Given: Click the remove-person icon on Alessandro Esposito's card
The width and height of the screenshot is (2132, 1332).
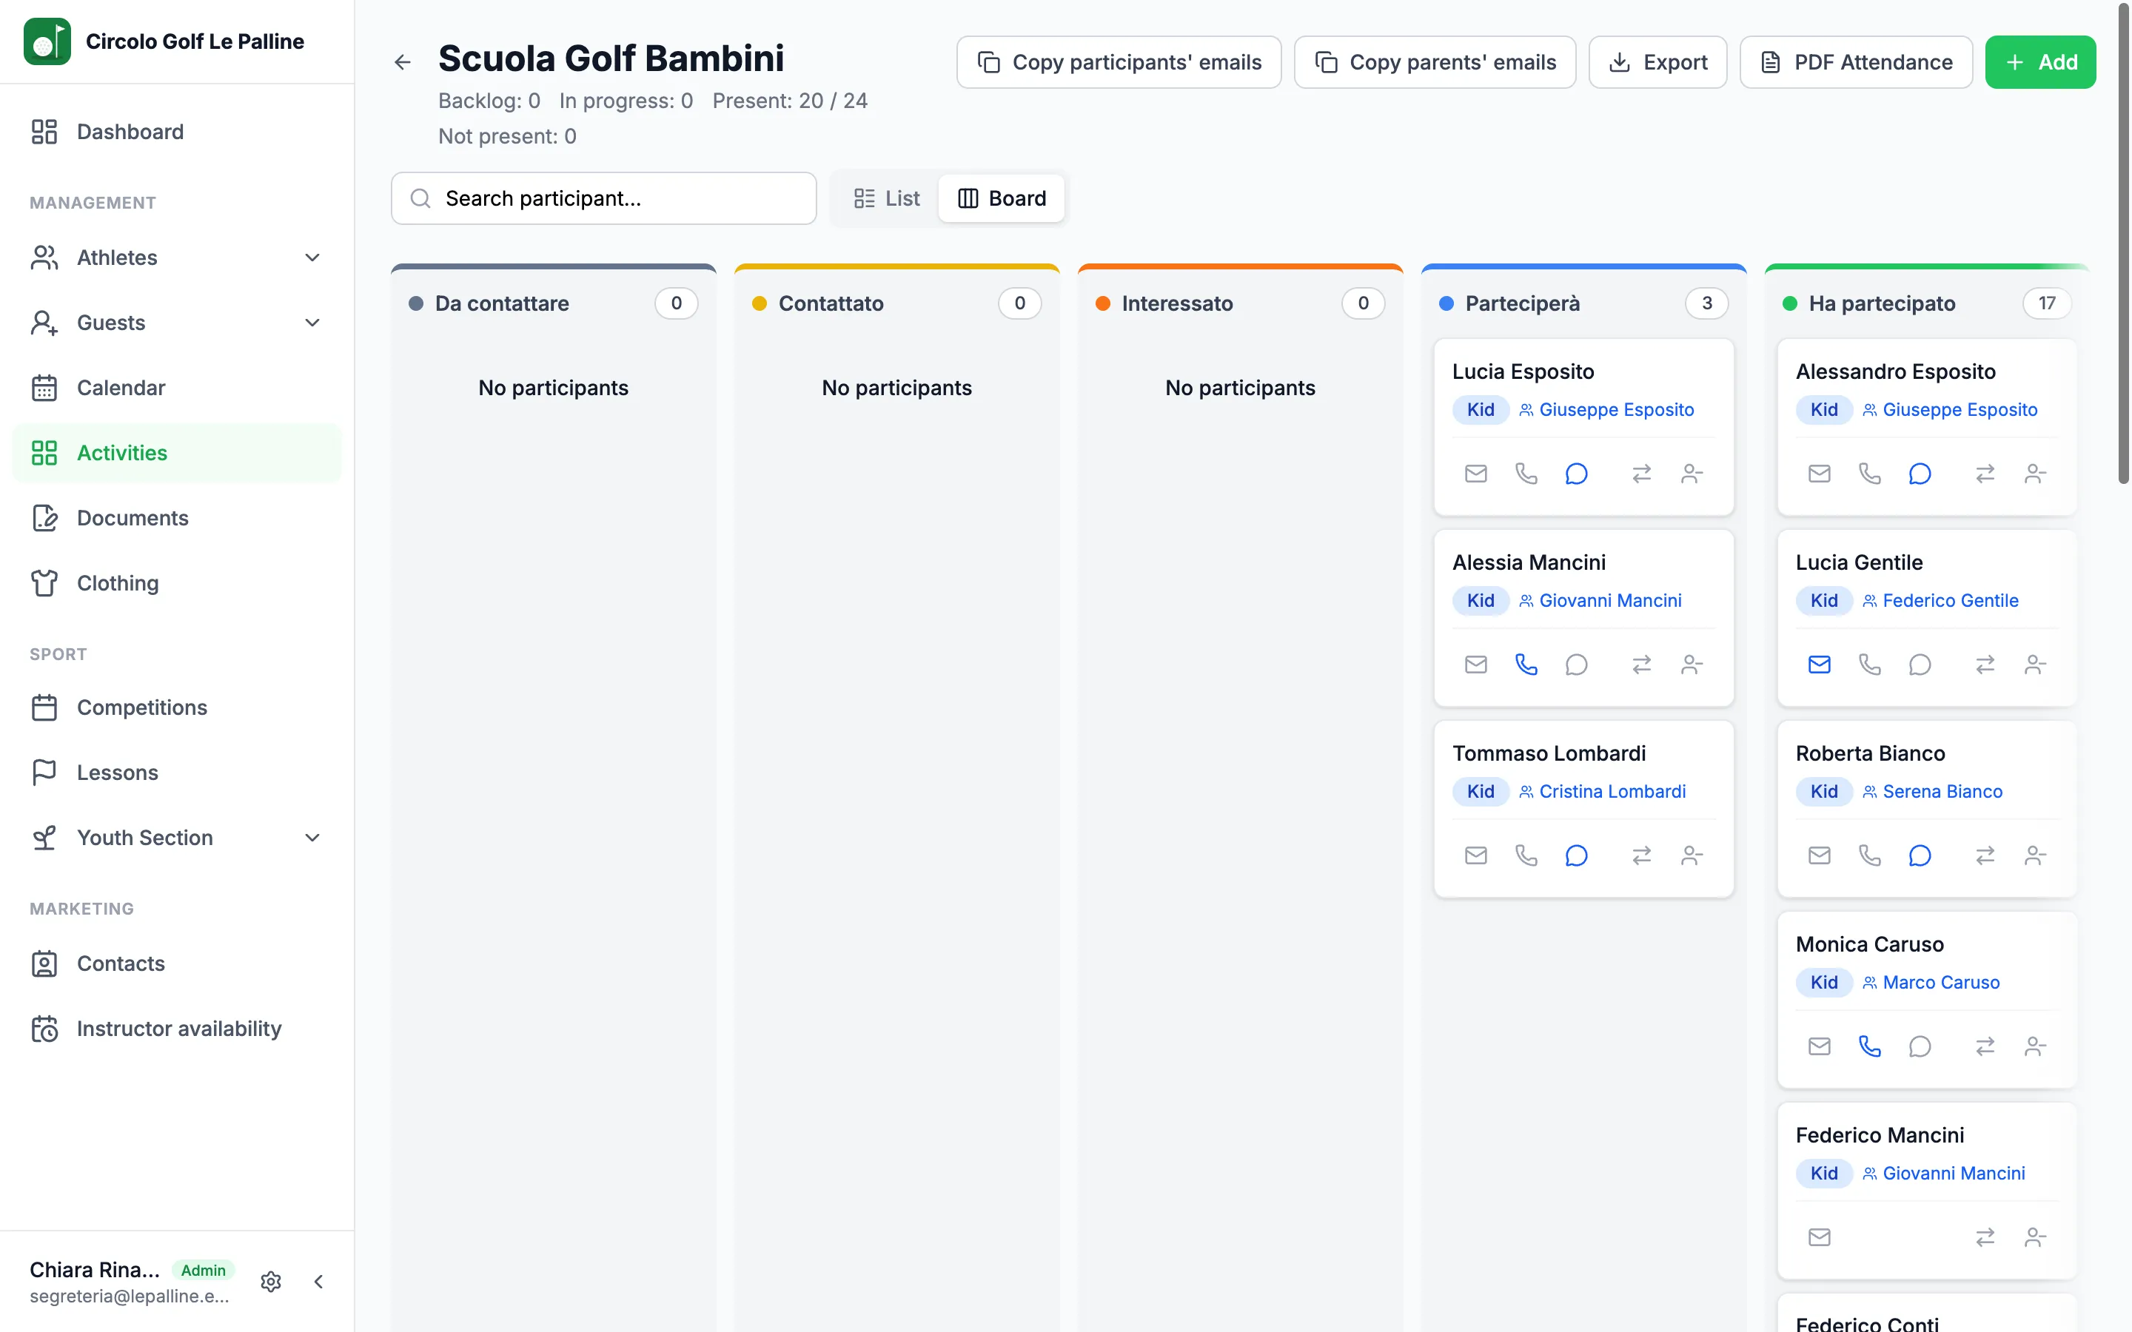Looking at the screenshot, I should (x=2035, y=474).
